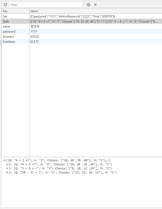Expand array item 2 in preview
162x209 pixels.
click(7, 172)
